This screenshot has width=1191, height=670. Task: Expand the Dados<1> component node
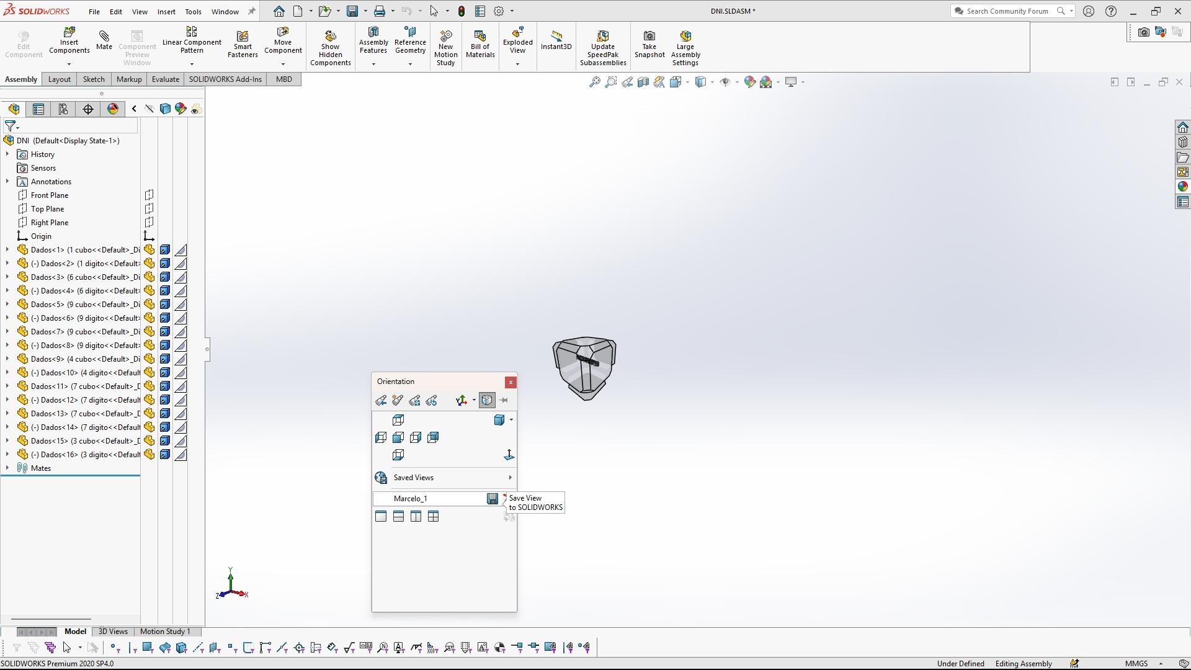(x=7, y=250)
